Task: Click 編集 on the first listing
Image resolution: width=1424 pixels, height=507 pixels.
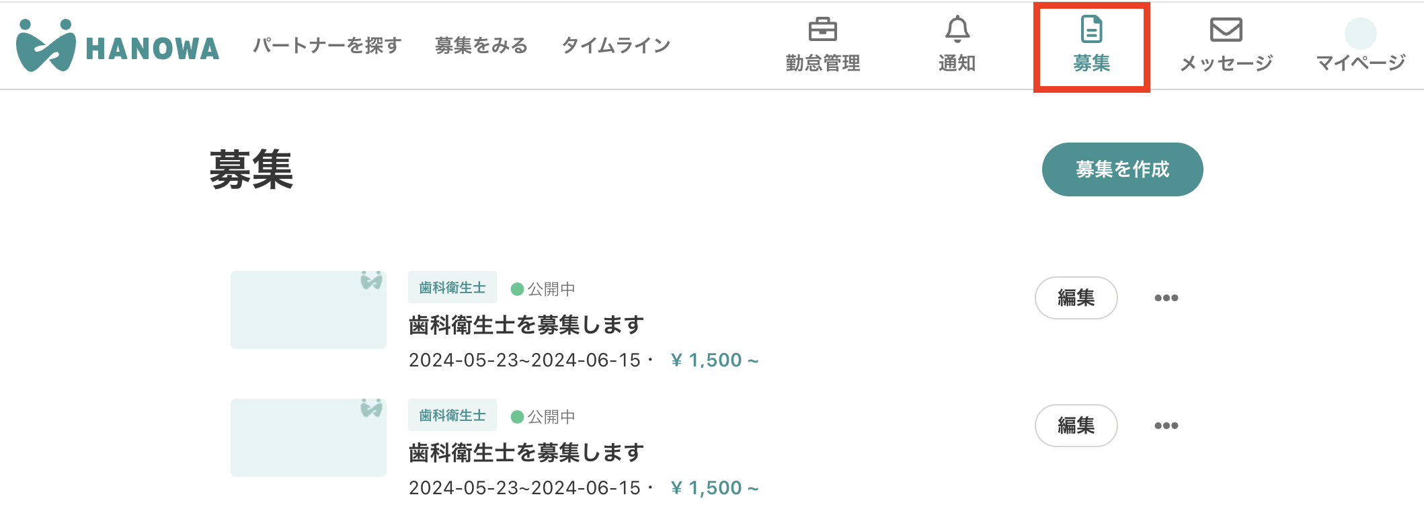Action: [1076, 298]
